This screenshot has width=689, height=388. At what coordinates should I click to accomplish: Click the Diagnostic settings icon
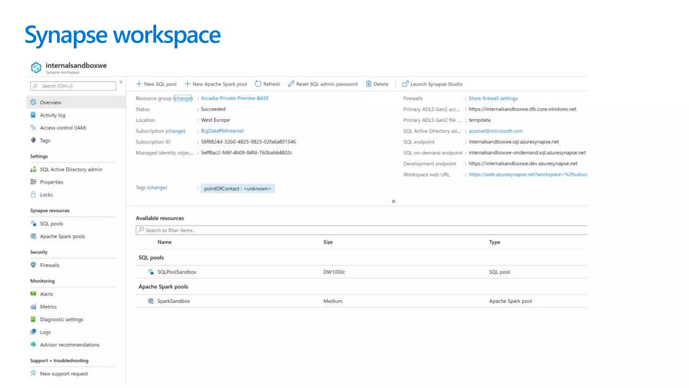click(x=33, y=319)
